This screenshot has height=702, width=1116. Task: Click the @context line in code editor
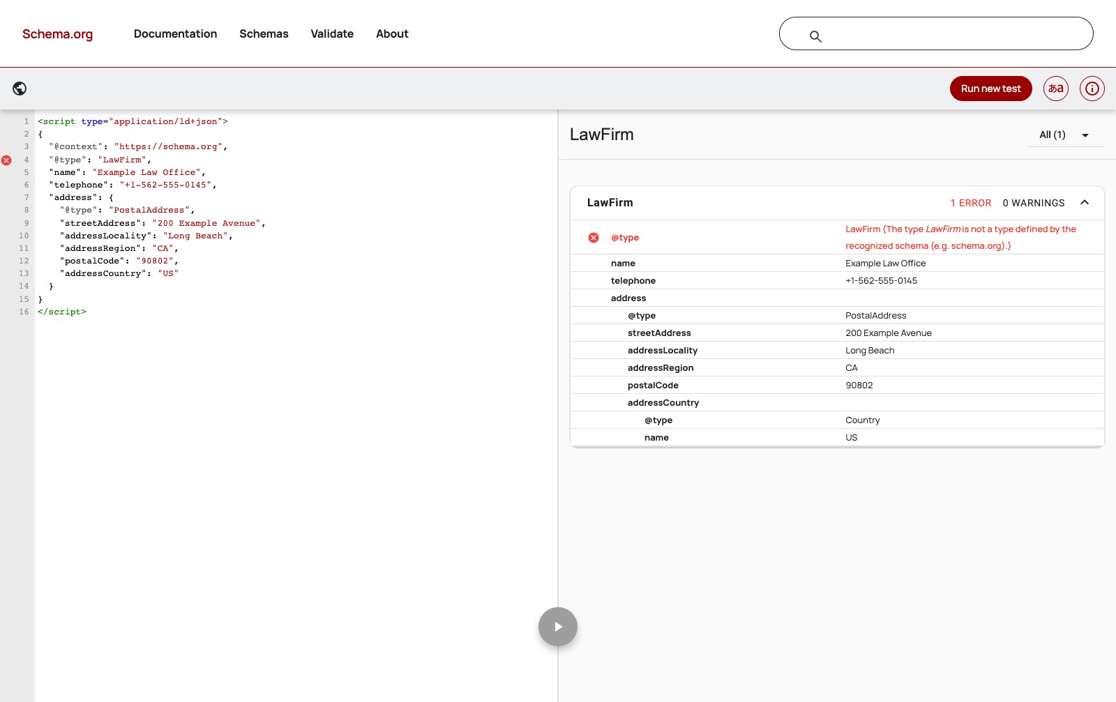coord(138,146)
